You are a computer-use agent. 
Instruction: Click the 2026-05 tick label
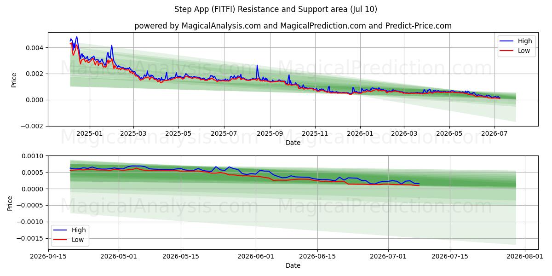coord(449,133)
